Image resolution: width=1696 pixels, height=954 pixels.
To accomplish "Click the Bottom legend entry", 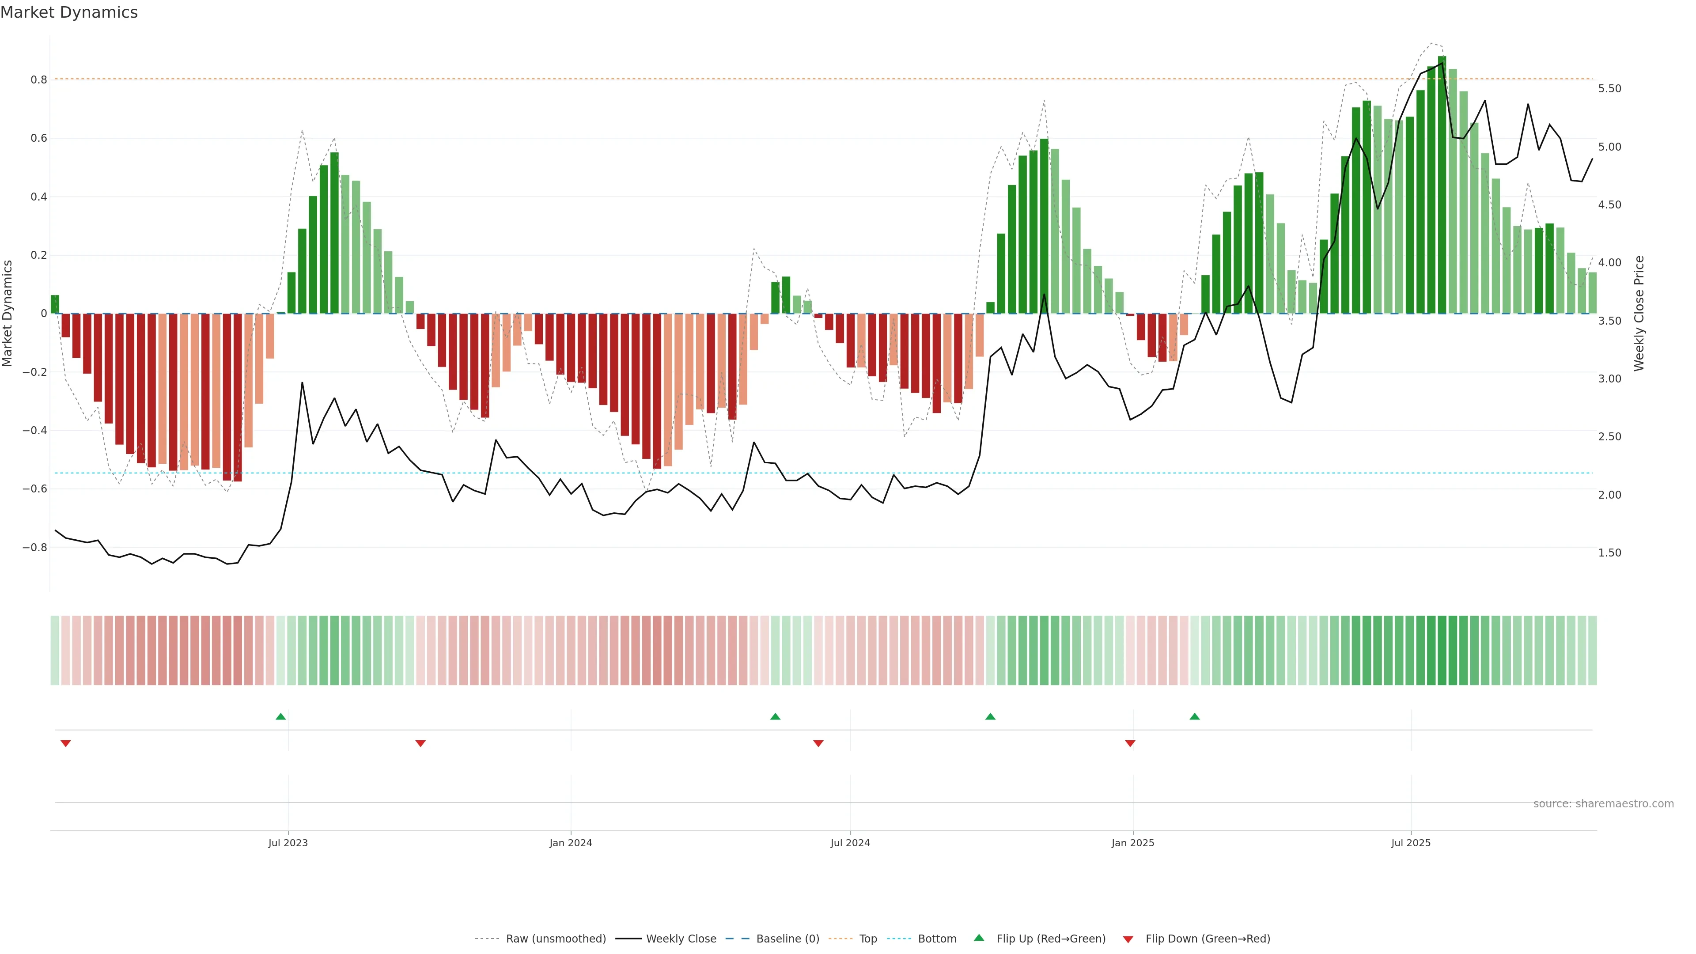I will (937, 939).
